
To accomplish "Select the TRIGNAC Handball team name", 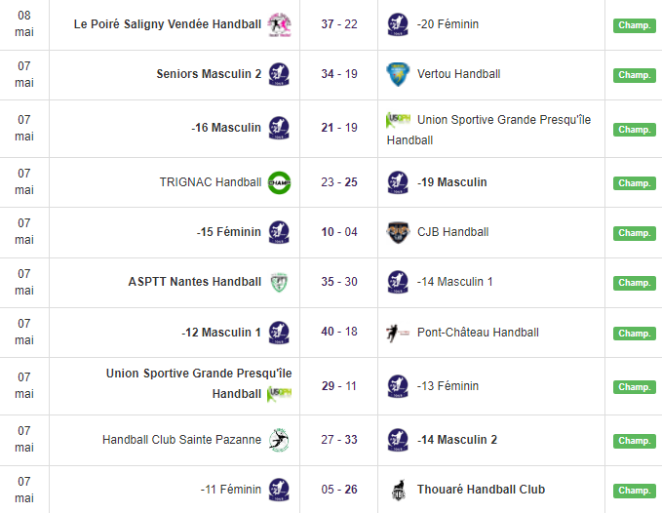I will coord(211,182).
